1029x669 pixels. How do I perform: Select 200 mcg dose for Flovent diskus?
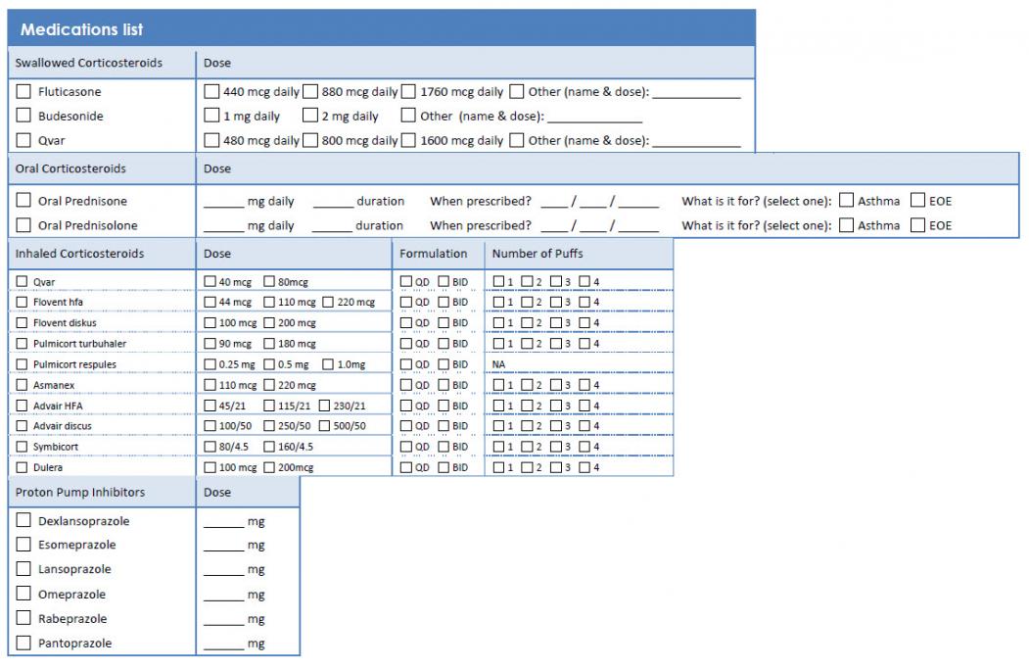tap(269, 323)
